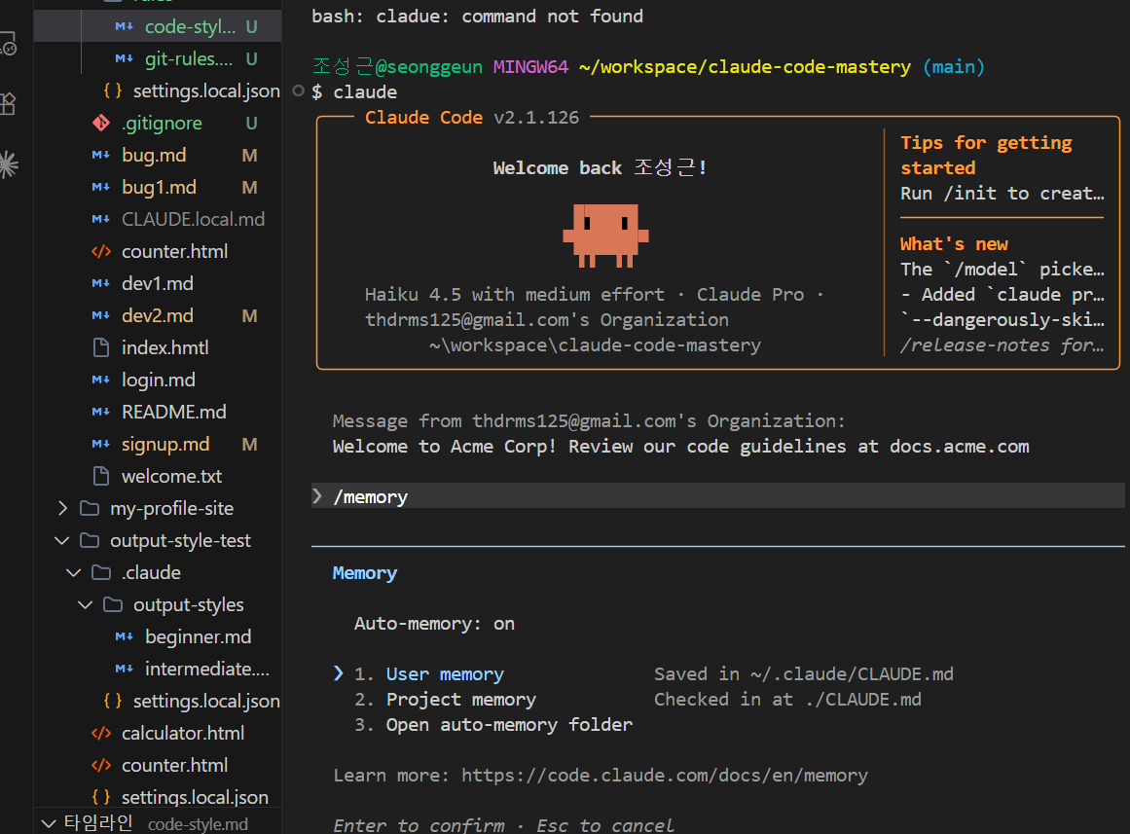
Task: Click 'Haiku 4.5 with medium effort' text
Action: (515, 294)
